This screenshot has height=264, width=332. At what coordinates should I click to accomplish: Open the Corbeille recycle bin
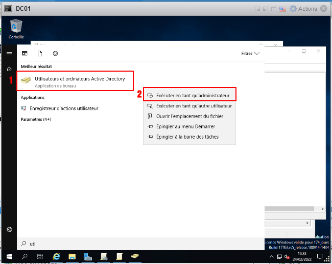pyautogui.click(x=16, y=29)
